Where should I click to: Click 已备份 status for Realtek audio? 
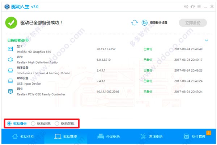[x=148, y=60]
